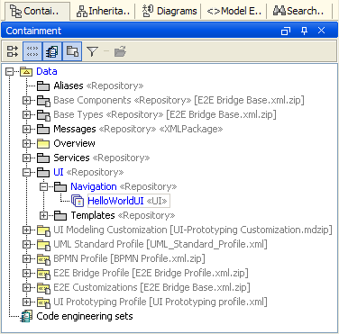Switch to the Inheritance tab
The image size is (339, 334).
(x=103, y=11)
